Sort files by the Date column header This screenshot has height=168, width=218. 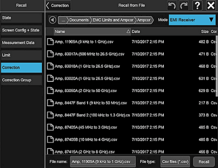[x=136, y=31]
